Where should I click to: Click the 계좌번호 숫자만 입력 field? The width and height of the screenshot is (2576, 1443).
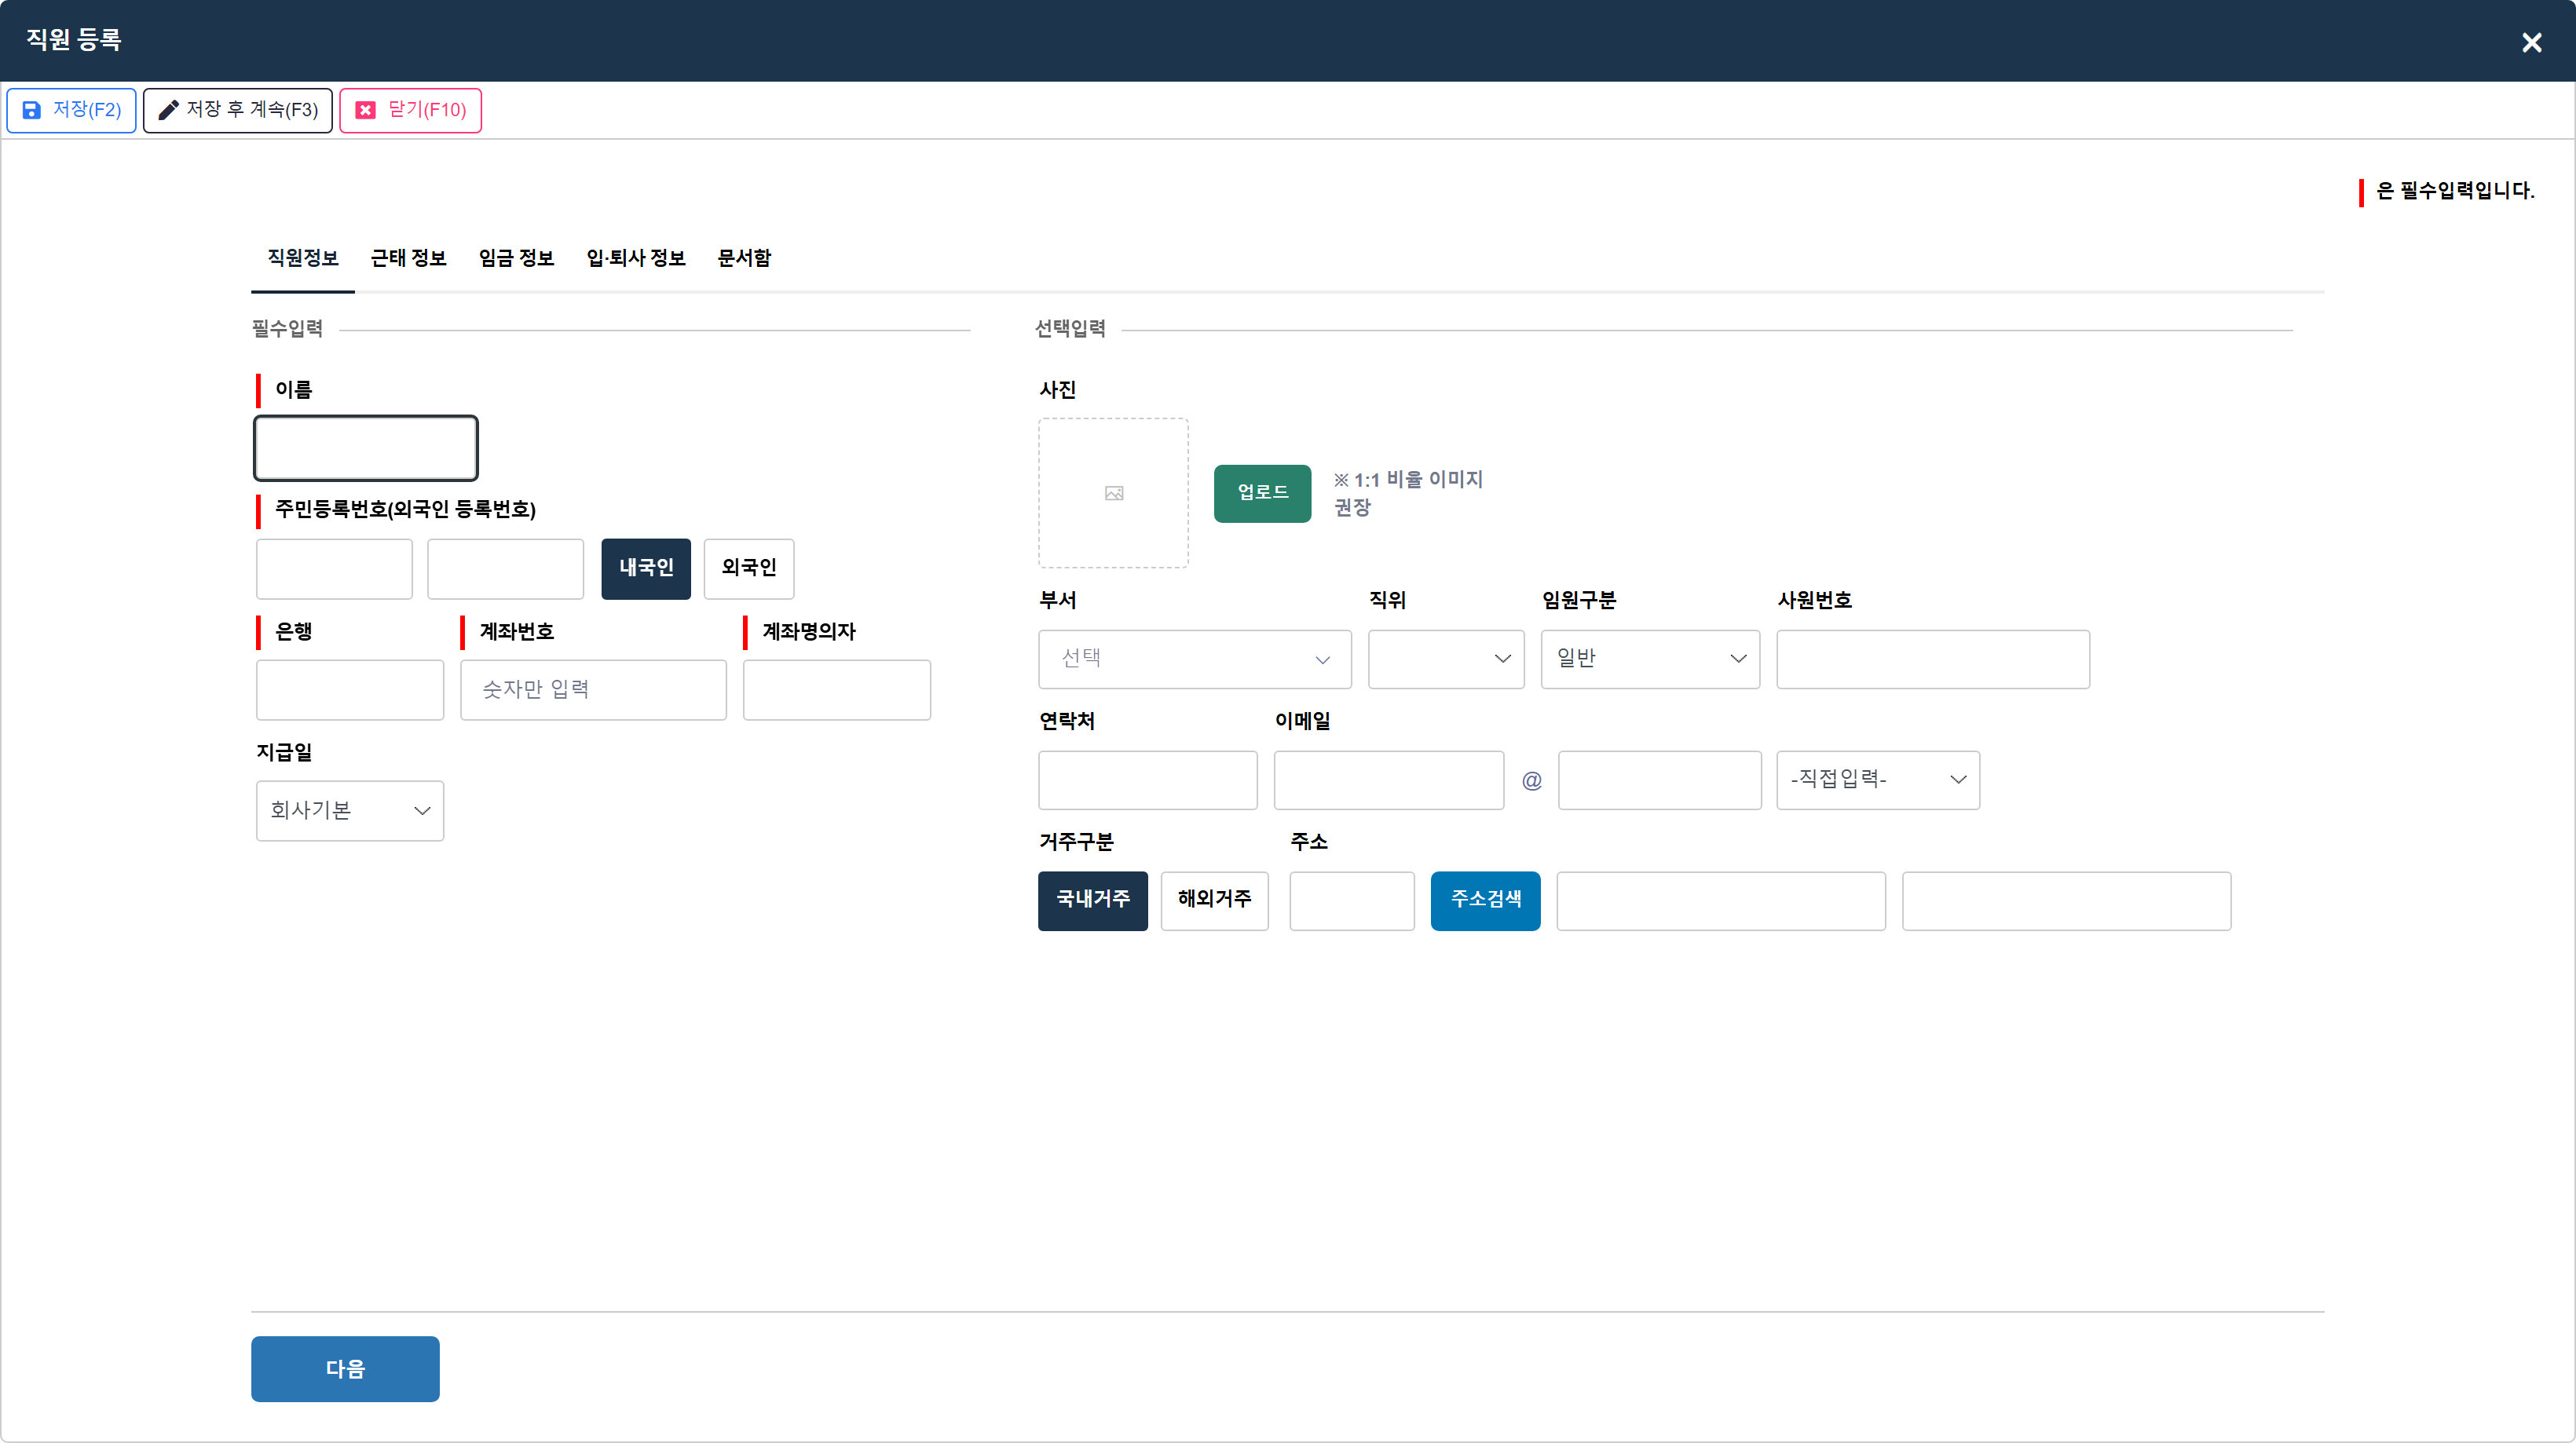(x=593, y=689)
